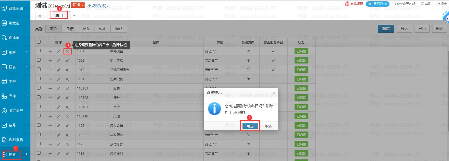This screenshot has height=161, width=449.
Task: Open the tab list dropdown arrow
Action: pyautogui.click(x=74, y=16)
